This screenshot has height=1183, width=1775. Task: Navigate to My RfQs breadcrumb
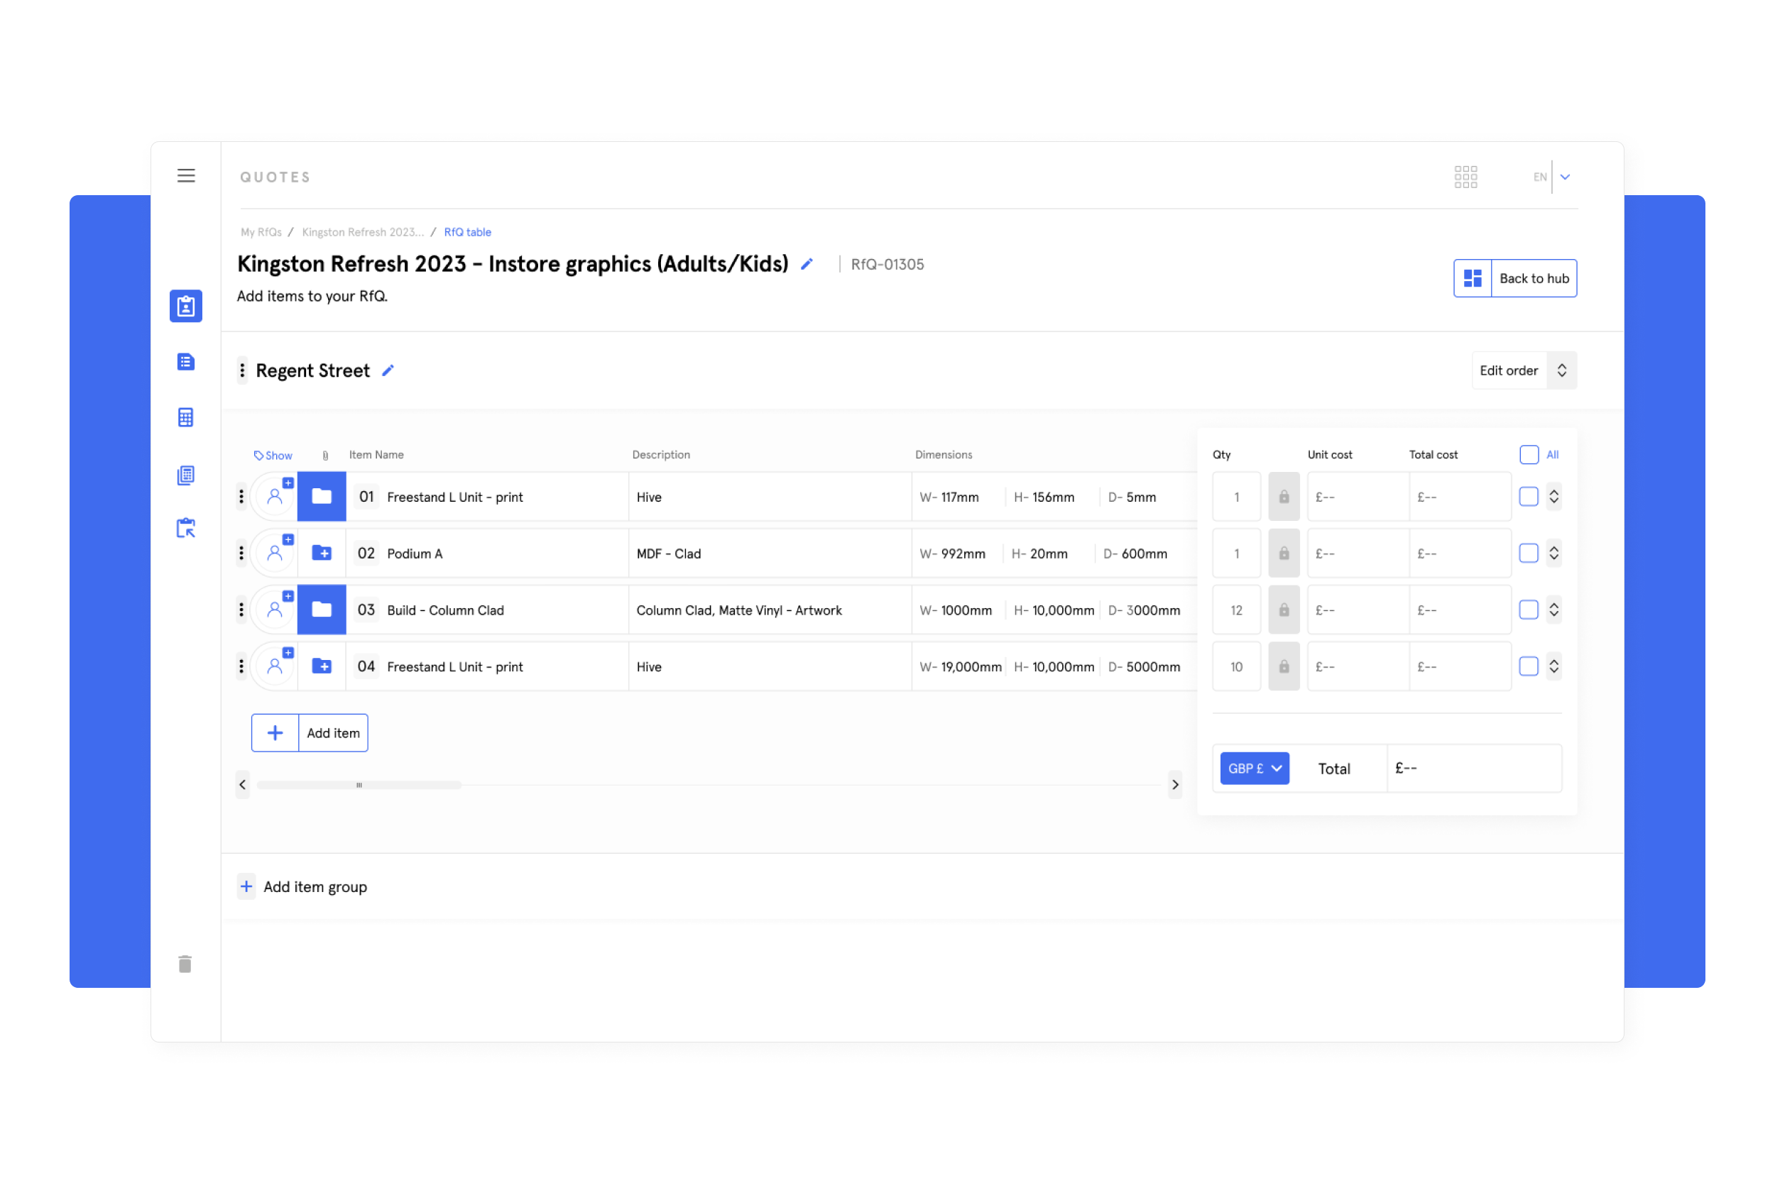(260, 231)
